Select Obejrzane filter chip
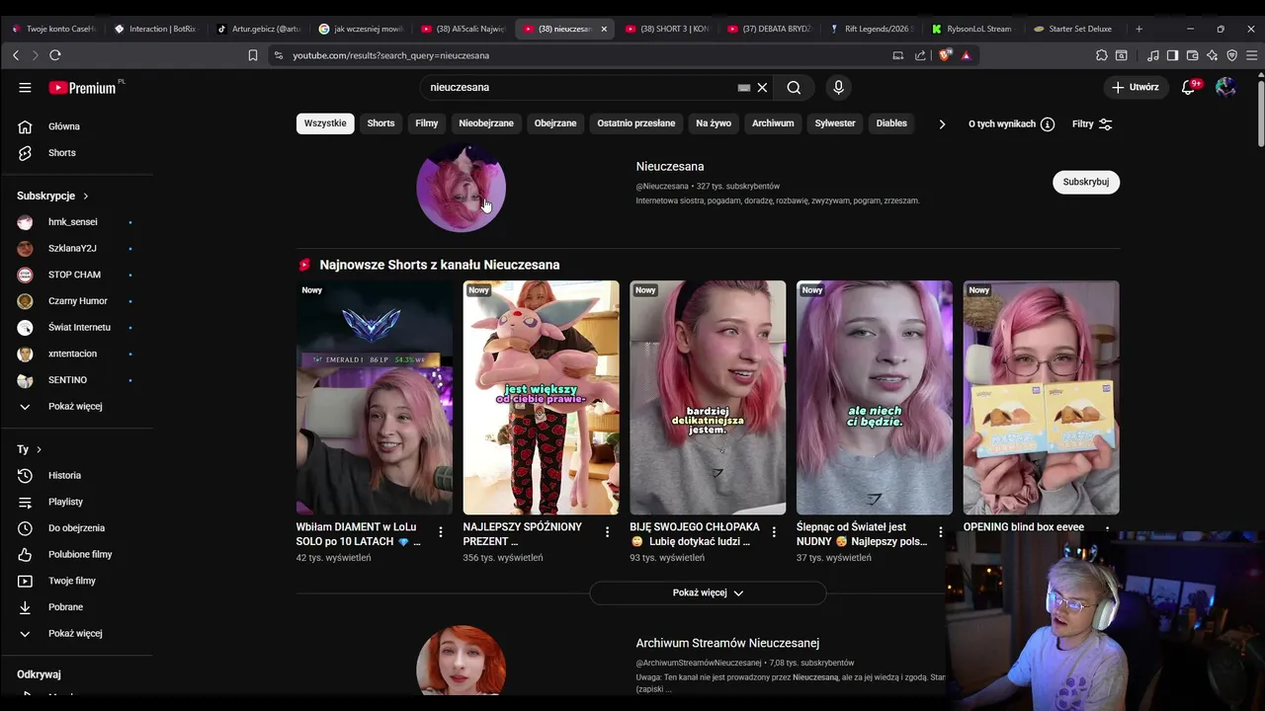This screenshot has width=1265, height=711. (555, 123)
